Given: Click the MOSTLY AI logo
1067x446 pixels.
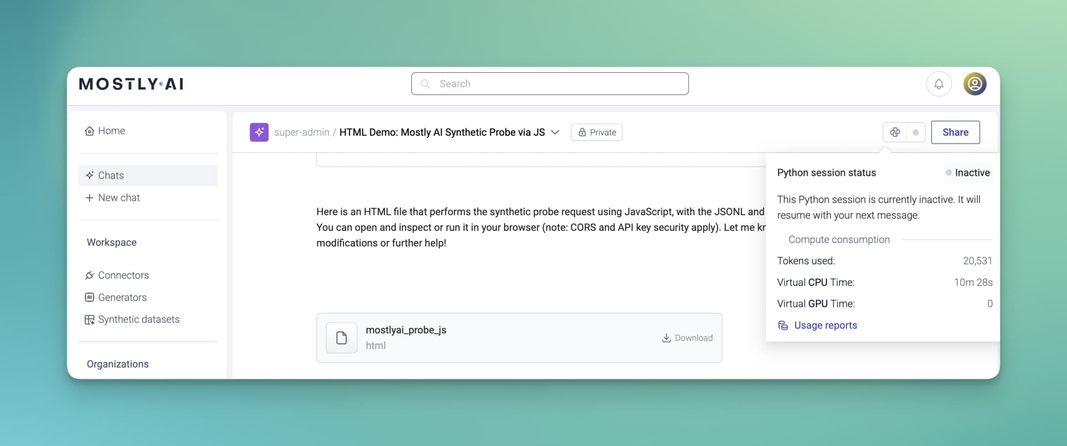Looking at the screenshot, I should [x=131, y=84].
